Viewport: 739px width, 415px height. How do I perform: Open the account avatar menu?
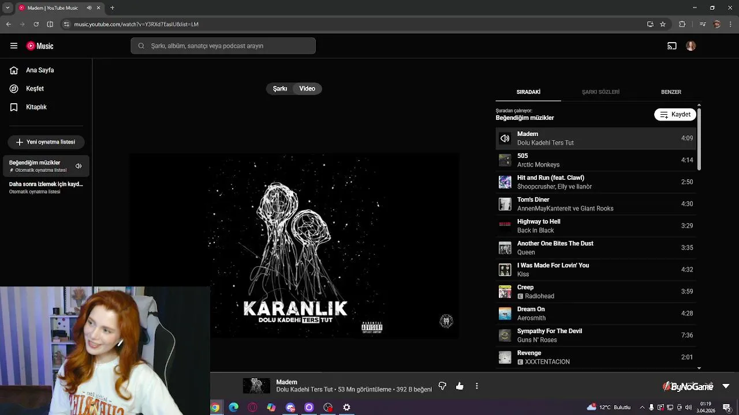pyautogui.click(x=691, y=46)
